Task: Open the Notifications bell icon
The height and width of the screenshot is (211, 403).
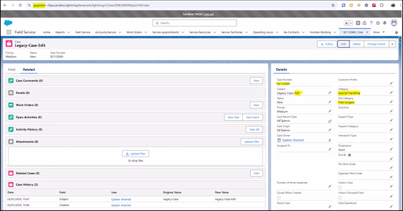Action: tap(385, 23)
